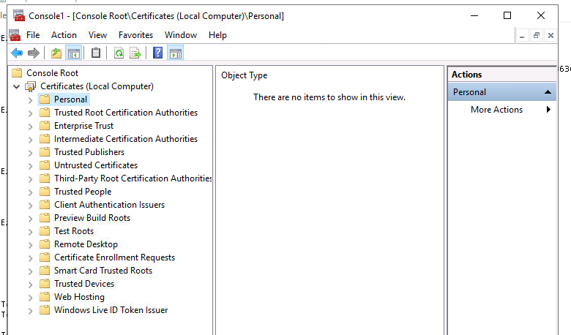
Task: Select Client Authentication Issuers label
Action: click(109, 205)
